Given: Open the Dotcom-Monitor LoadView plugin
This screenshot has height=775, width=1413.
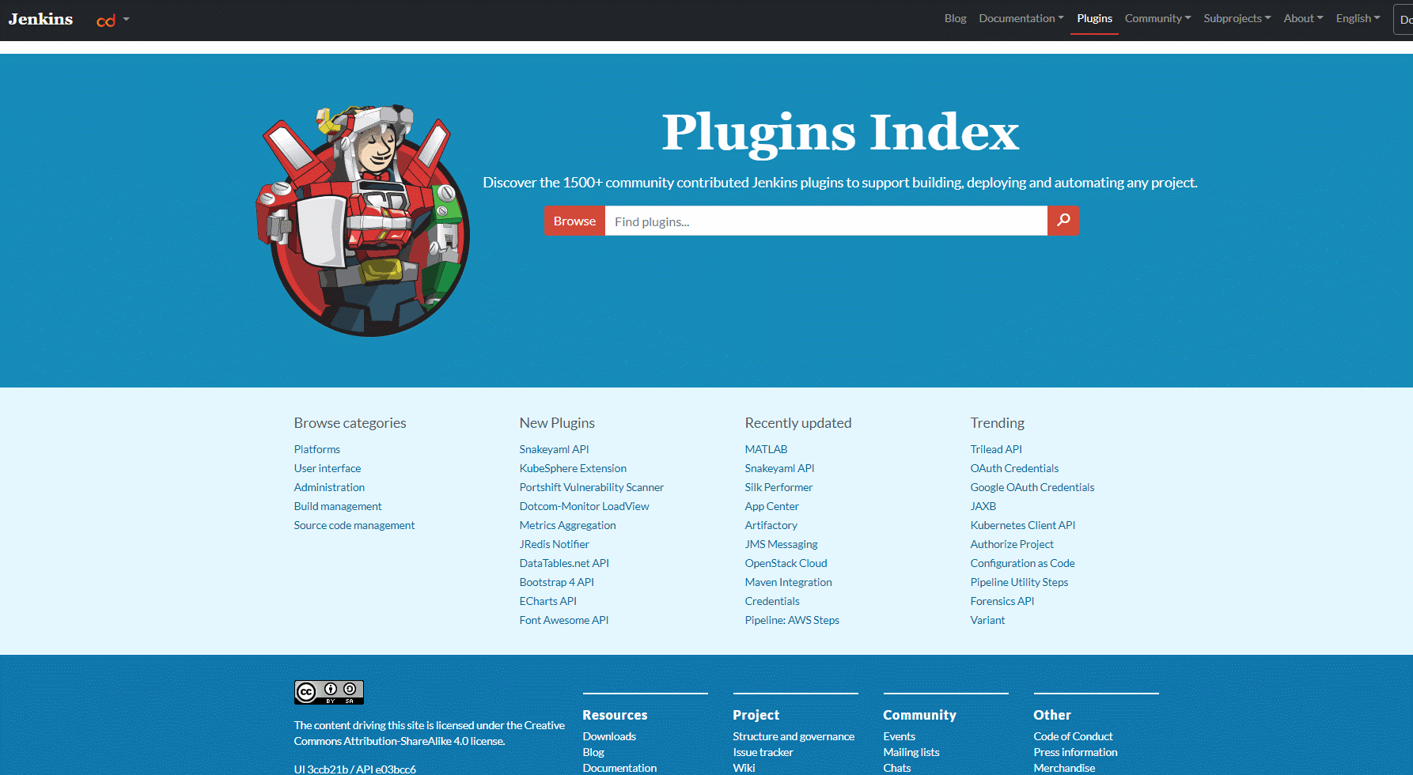Looking at the screenshot, I should [584, 506].
